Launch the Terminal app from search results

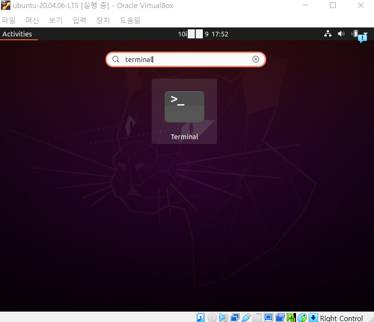[x=184, y=111]
